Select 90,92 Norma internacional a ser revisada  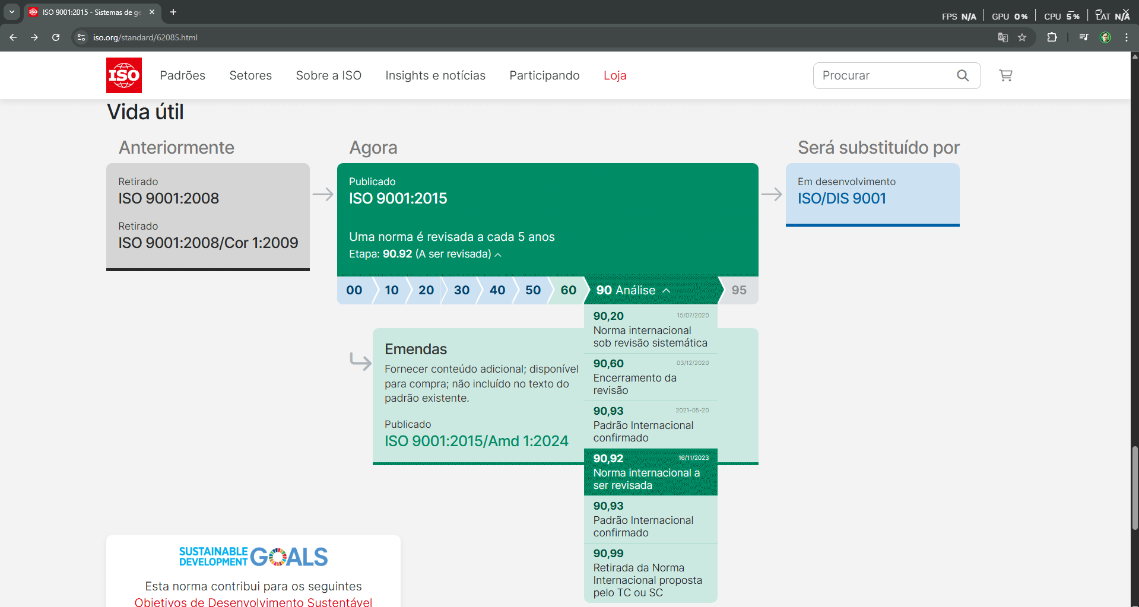coord(651,472)
